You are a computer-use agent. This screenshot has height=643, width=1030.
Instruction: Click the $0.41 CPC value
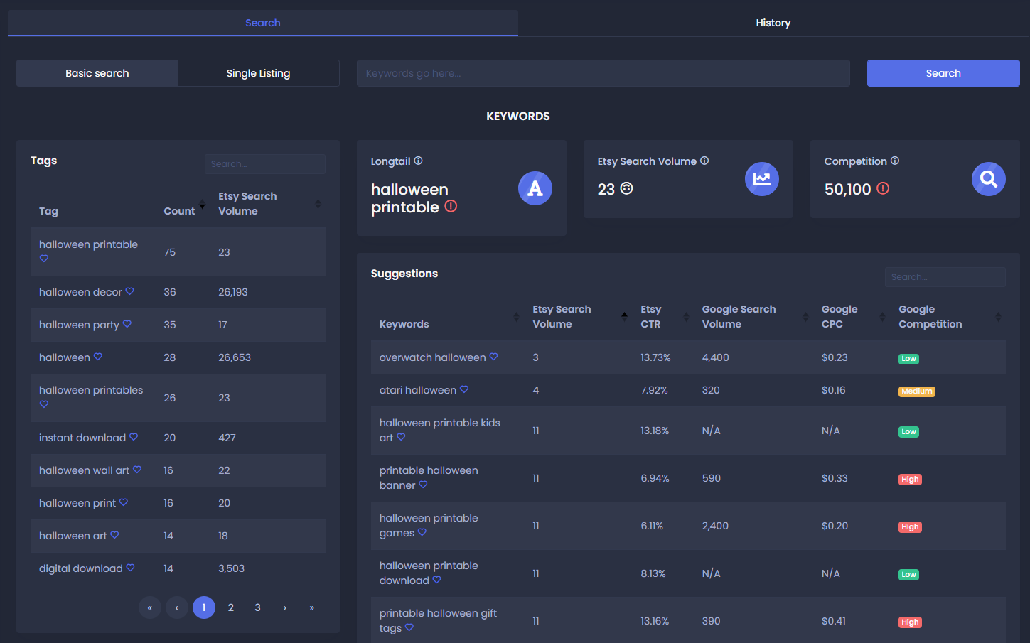pos(834,621)
